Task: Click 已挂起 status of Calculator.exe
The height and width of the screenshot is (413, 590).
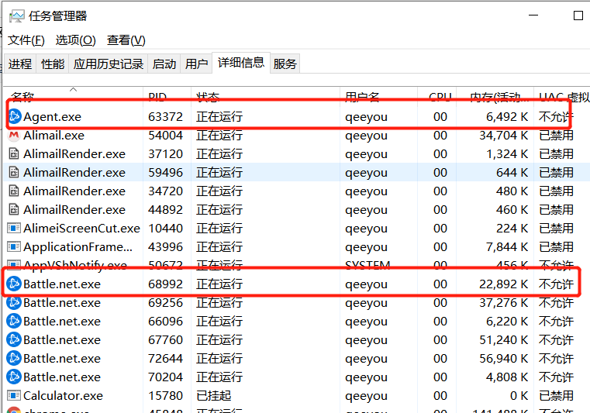Action: point(214,396)
